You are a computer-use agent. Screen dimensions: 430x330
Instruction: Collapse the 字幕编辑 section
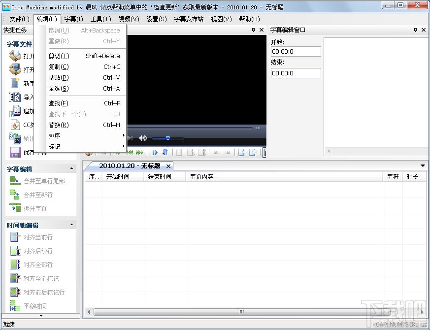71,168
